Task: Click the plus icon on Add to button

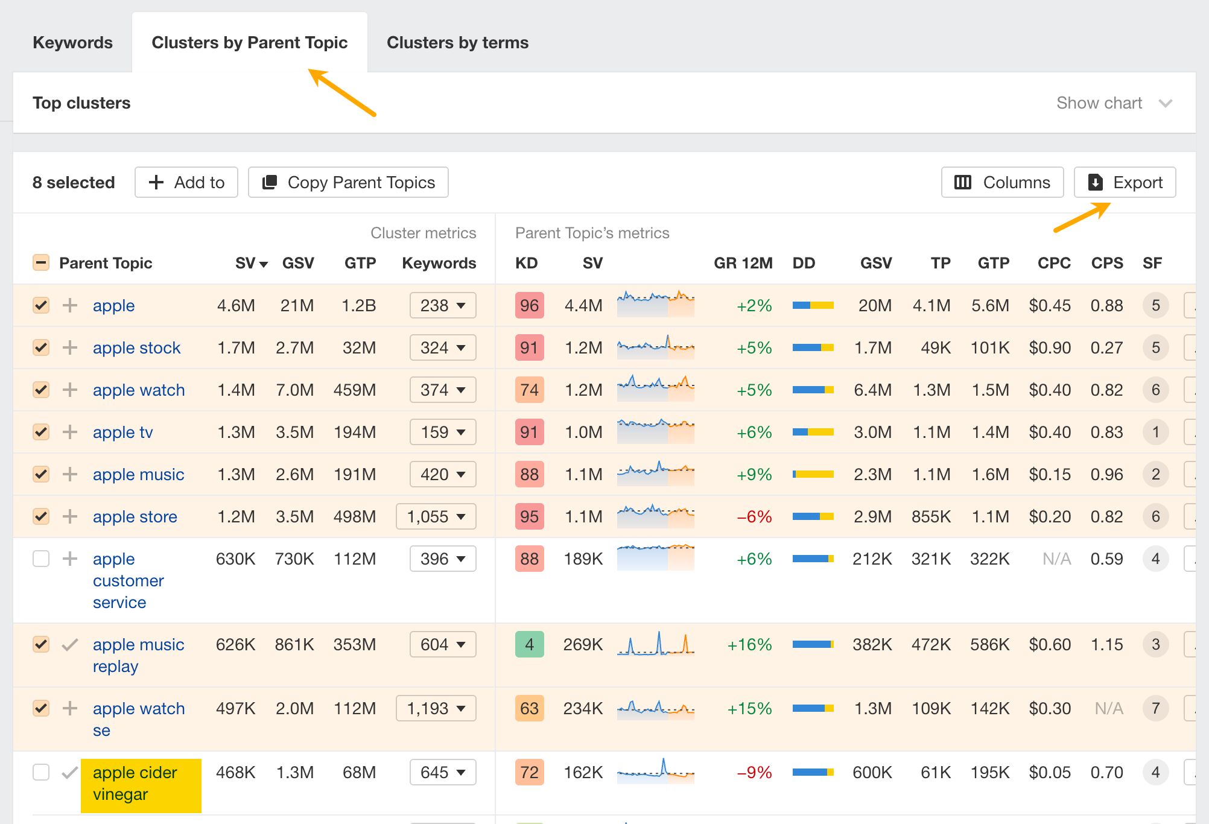Action: [x=156, y=182]
